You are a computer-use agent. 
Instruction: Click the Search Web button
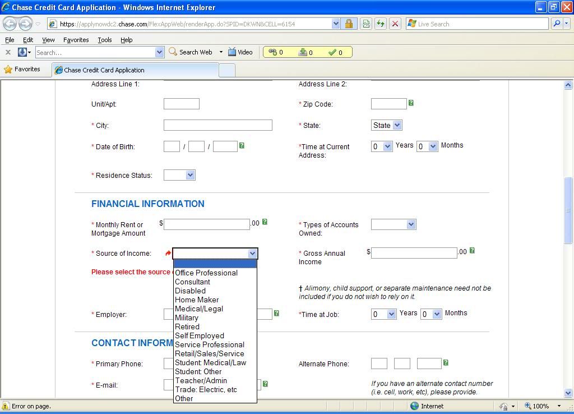(x=191, y=52)
